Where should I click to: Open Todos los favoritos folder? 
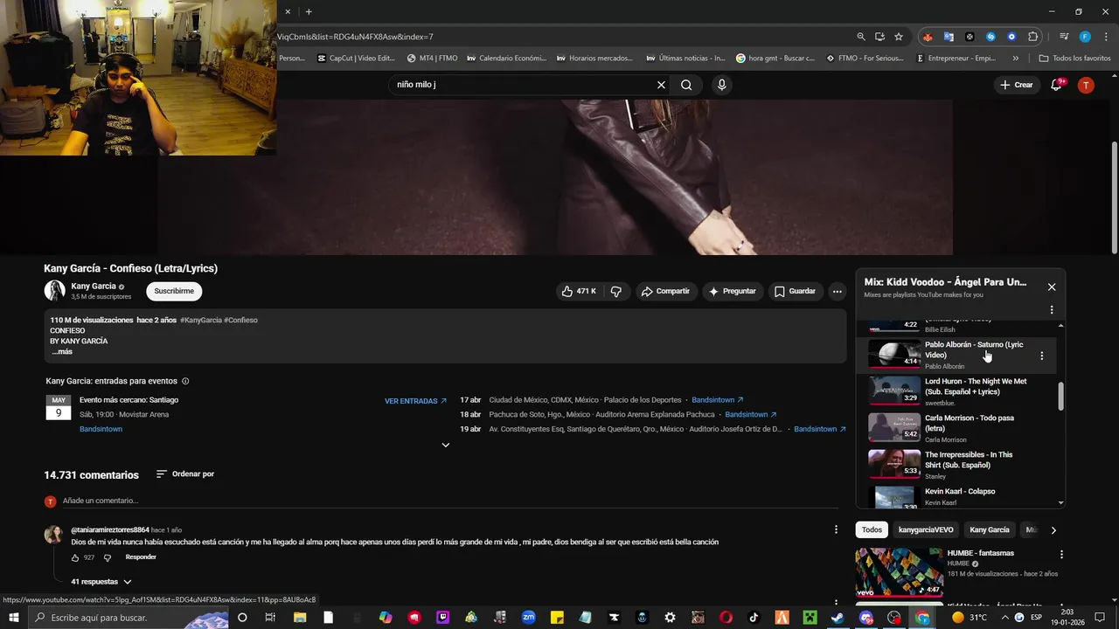click(1074, 59)
